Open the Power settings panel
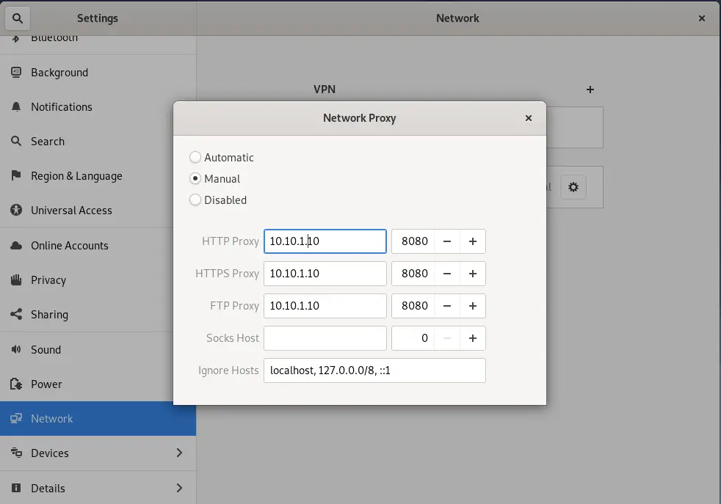This screenshot has width=721, height=504. pyautogui.click(x=46, y=384)
